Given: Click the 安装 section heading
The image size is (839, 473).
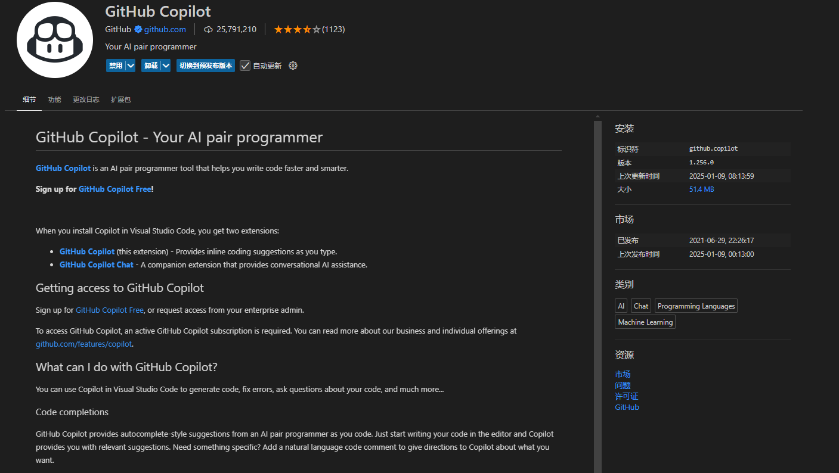Looking at the screenshot, I should (x=624, y=129).
